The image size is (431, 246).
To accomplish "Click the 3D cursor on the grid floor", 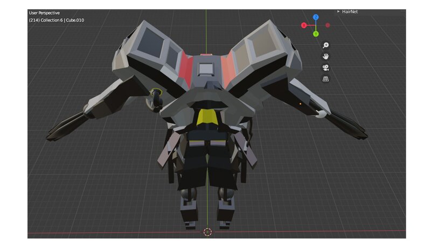I will point(207,232).
